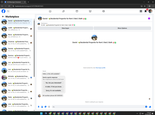Open Daniel's conversation in the chat list
The width and height of the screenshot is (155, 115).
pos(17,22)
